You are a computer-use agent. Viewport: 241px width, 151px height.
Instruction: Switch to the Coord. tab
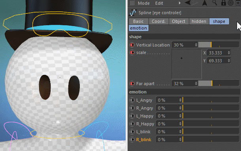point(158,21)
